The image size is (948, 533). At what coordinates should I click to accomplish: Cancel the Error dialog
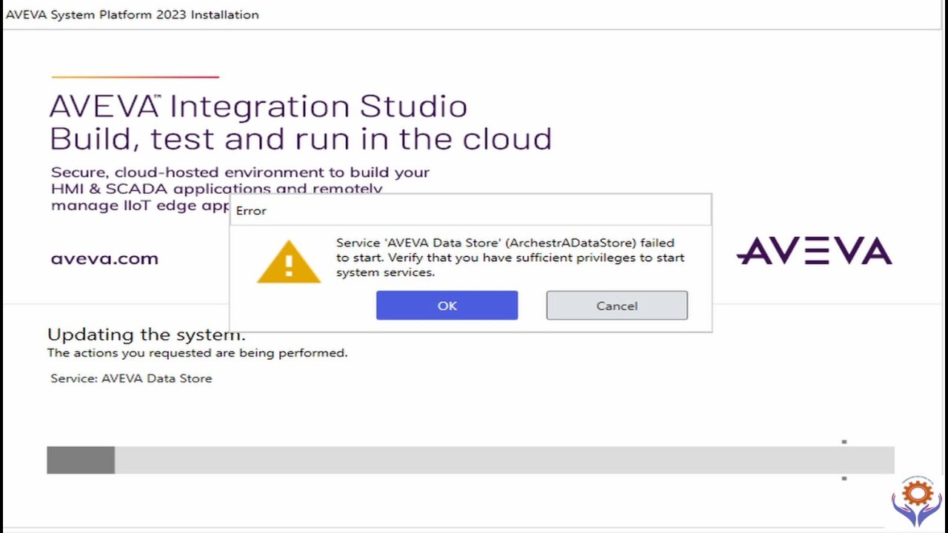[x=617, y=306]
